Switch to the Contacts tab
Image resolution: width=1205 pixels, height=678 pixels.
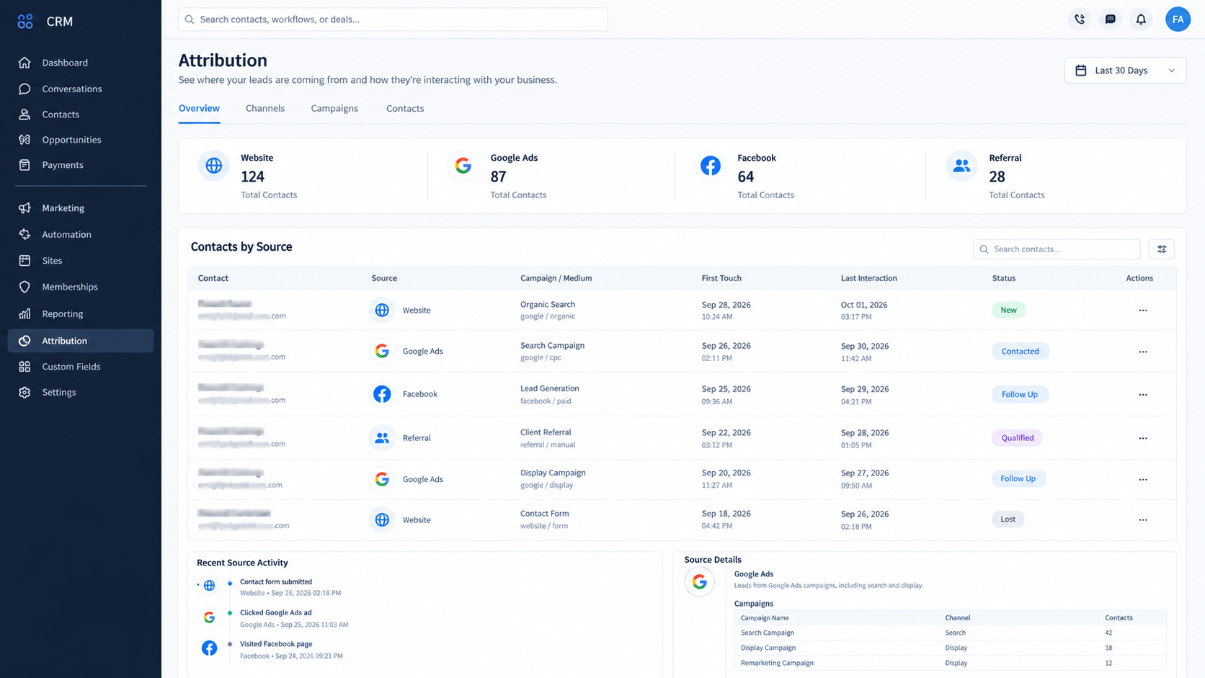[x=405, y=109]
